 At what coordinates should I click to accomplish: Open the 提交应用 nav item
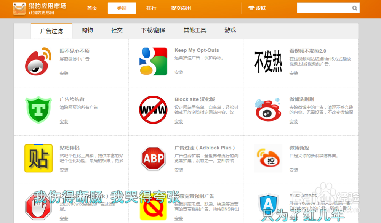(181, 8)
